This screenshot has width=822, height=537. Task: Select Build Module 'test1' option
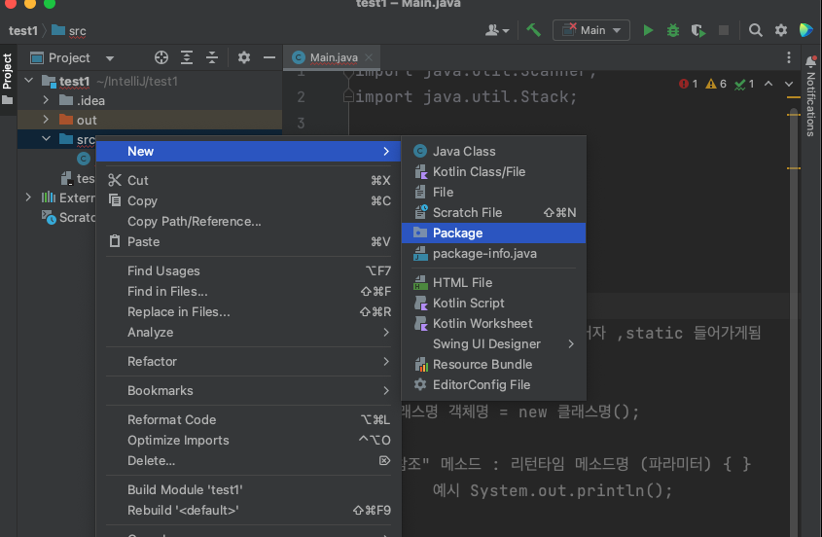[248, 489]
